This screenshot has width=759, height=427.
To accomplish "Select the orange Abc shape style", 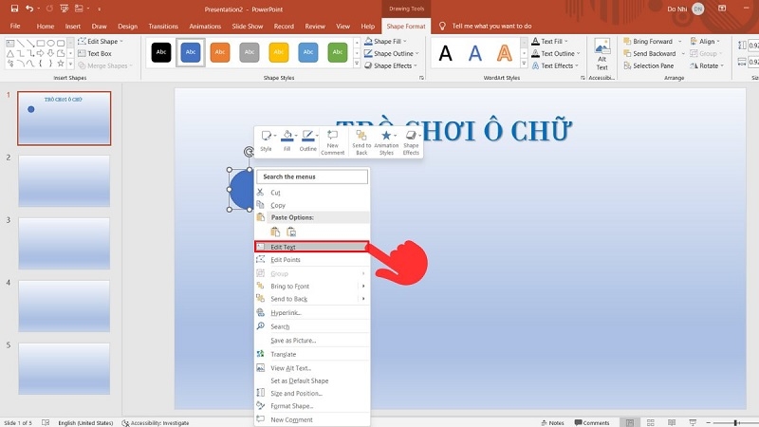I will coord(220,52).
